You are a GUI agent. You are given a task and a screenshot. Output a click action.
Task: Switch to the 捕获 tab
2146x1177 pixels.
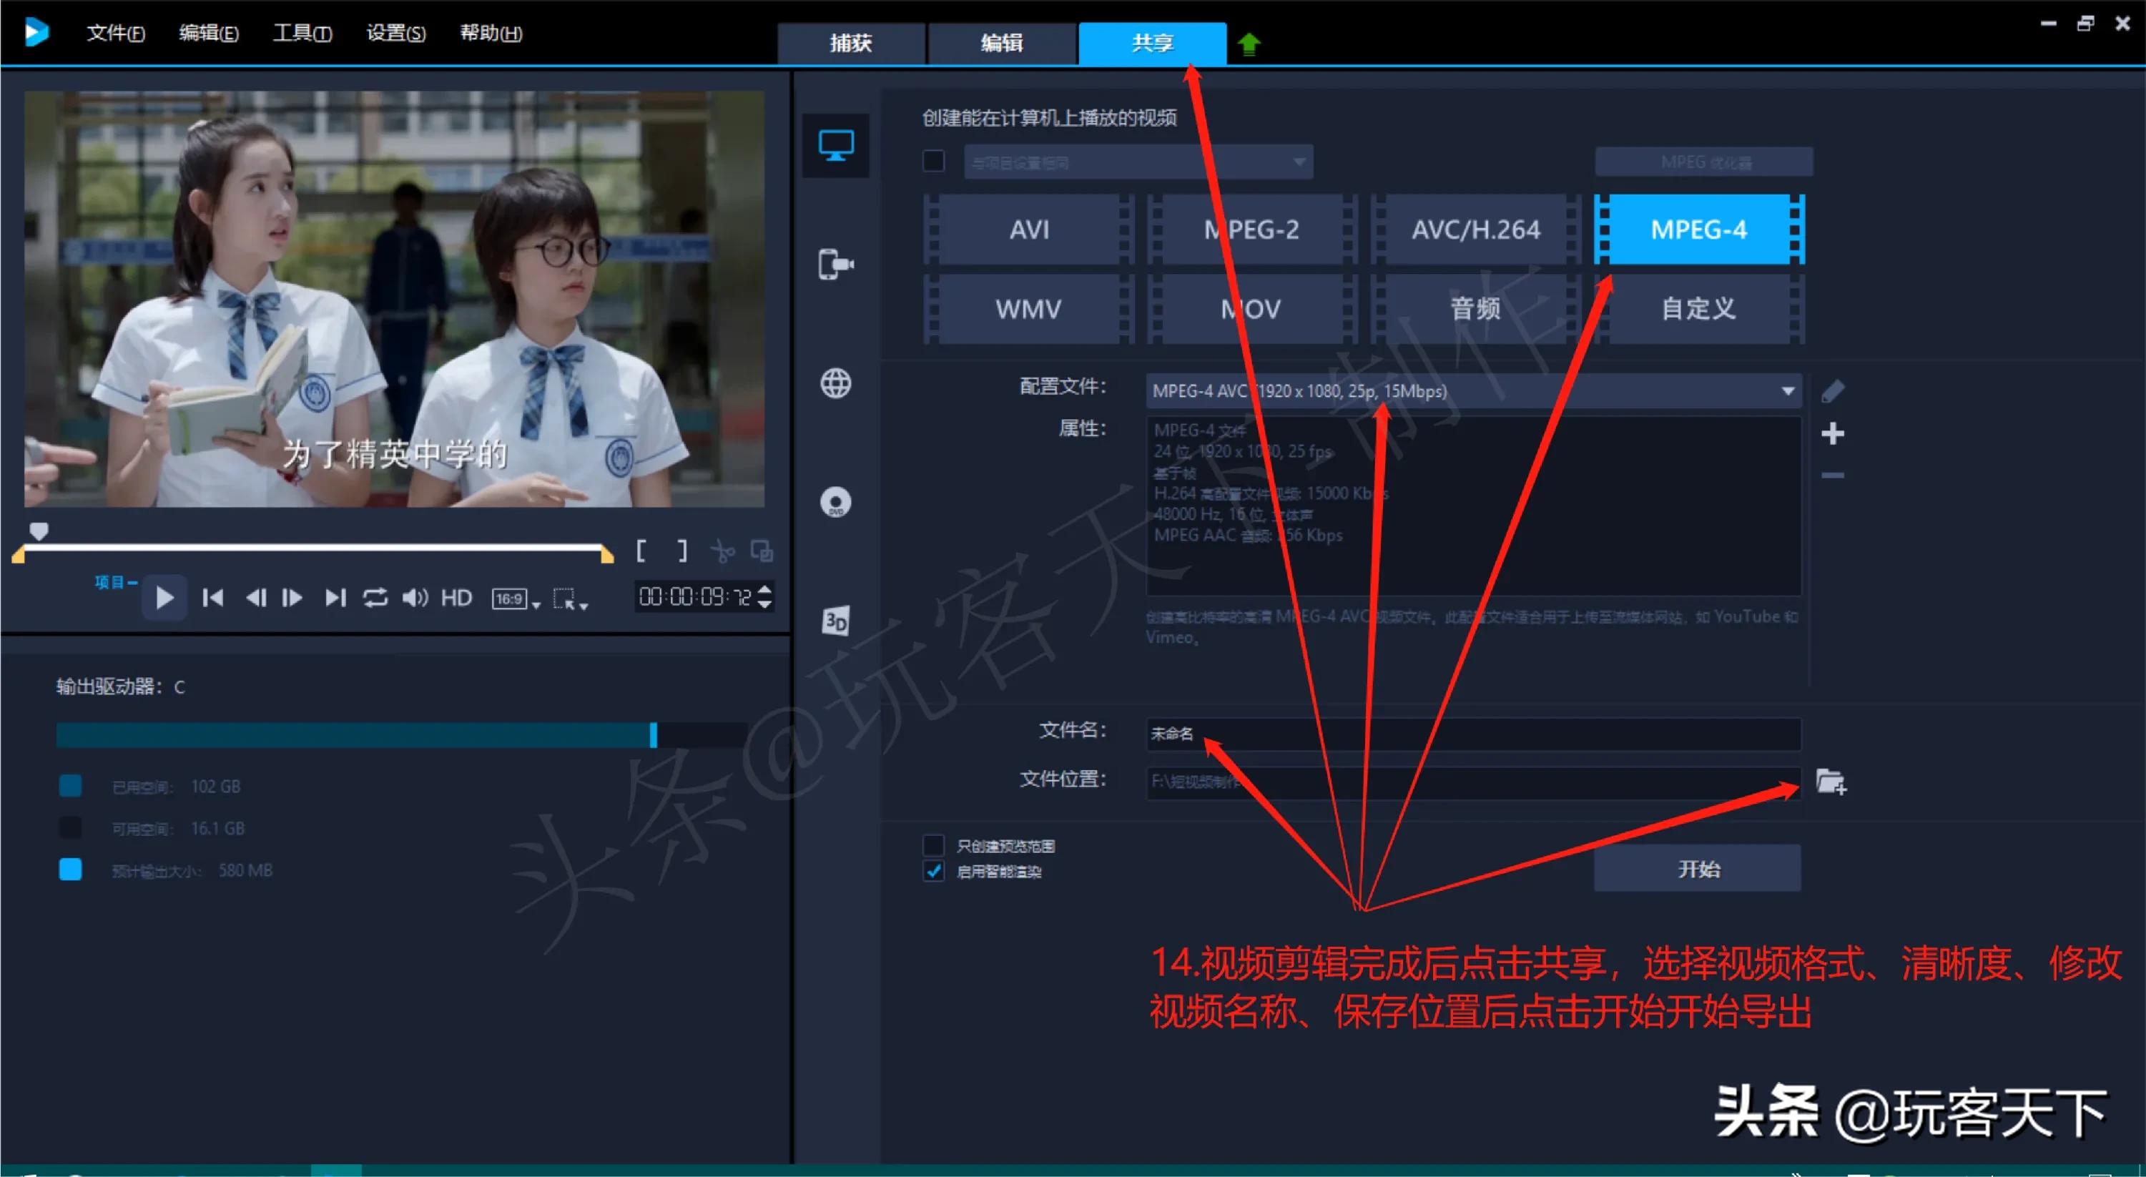pyautogui.click(x=850, y=44)
